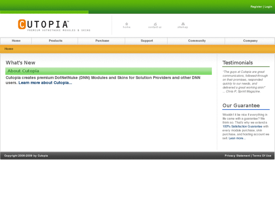The height and width of the screenshot is (206, 275).
Task: Open the Privacy Statement footer link
Action: tap(237, 156)
